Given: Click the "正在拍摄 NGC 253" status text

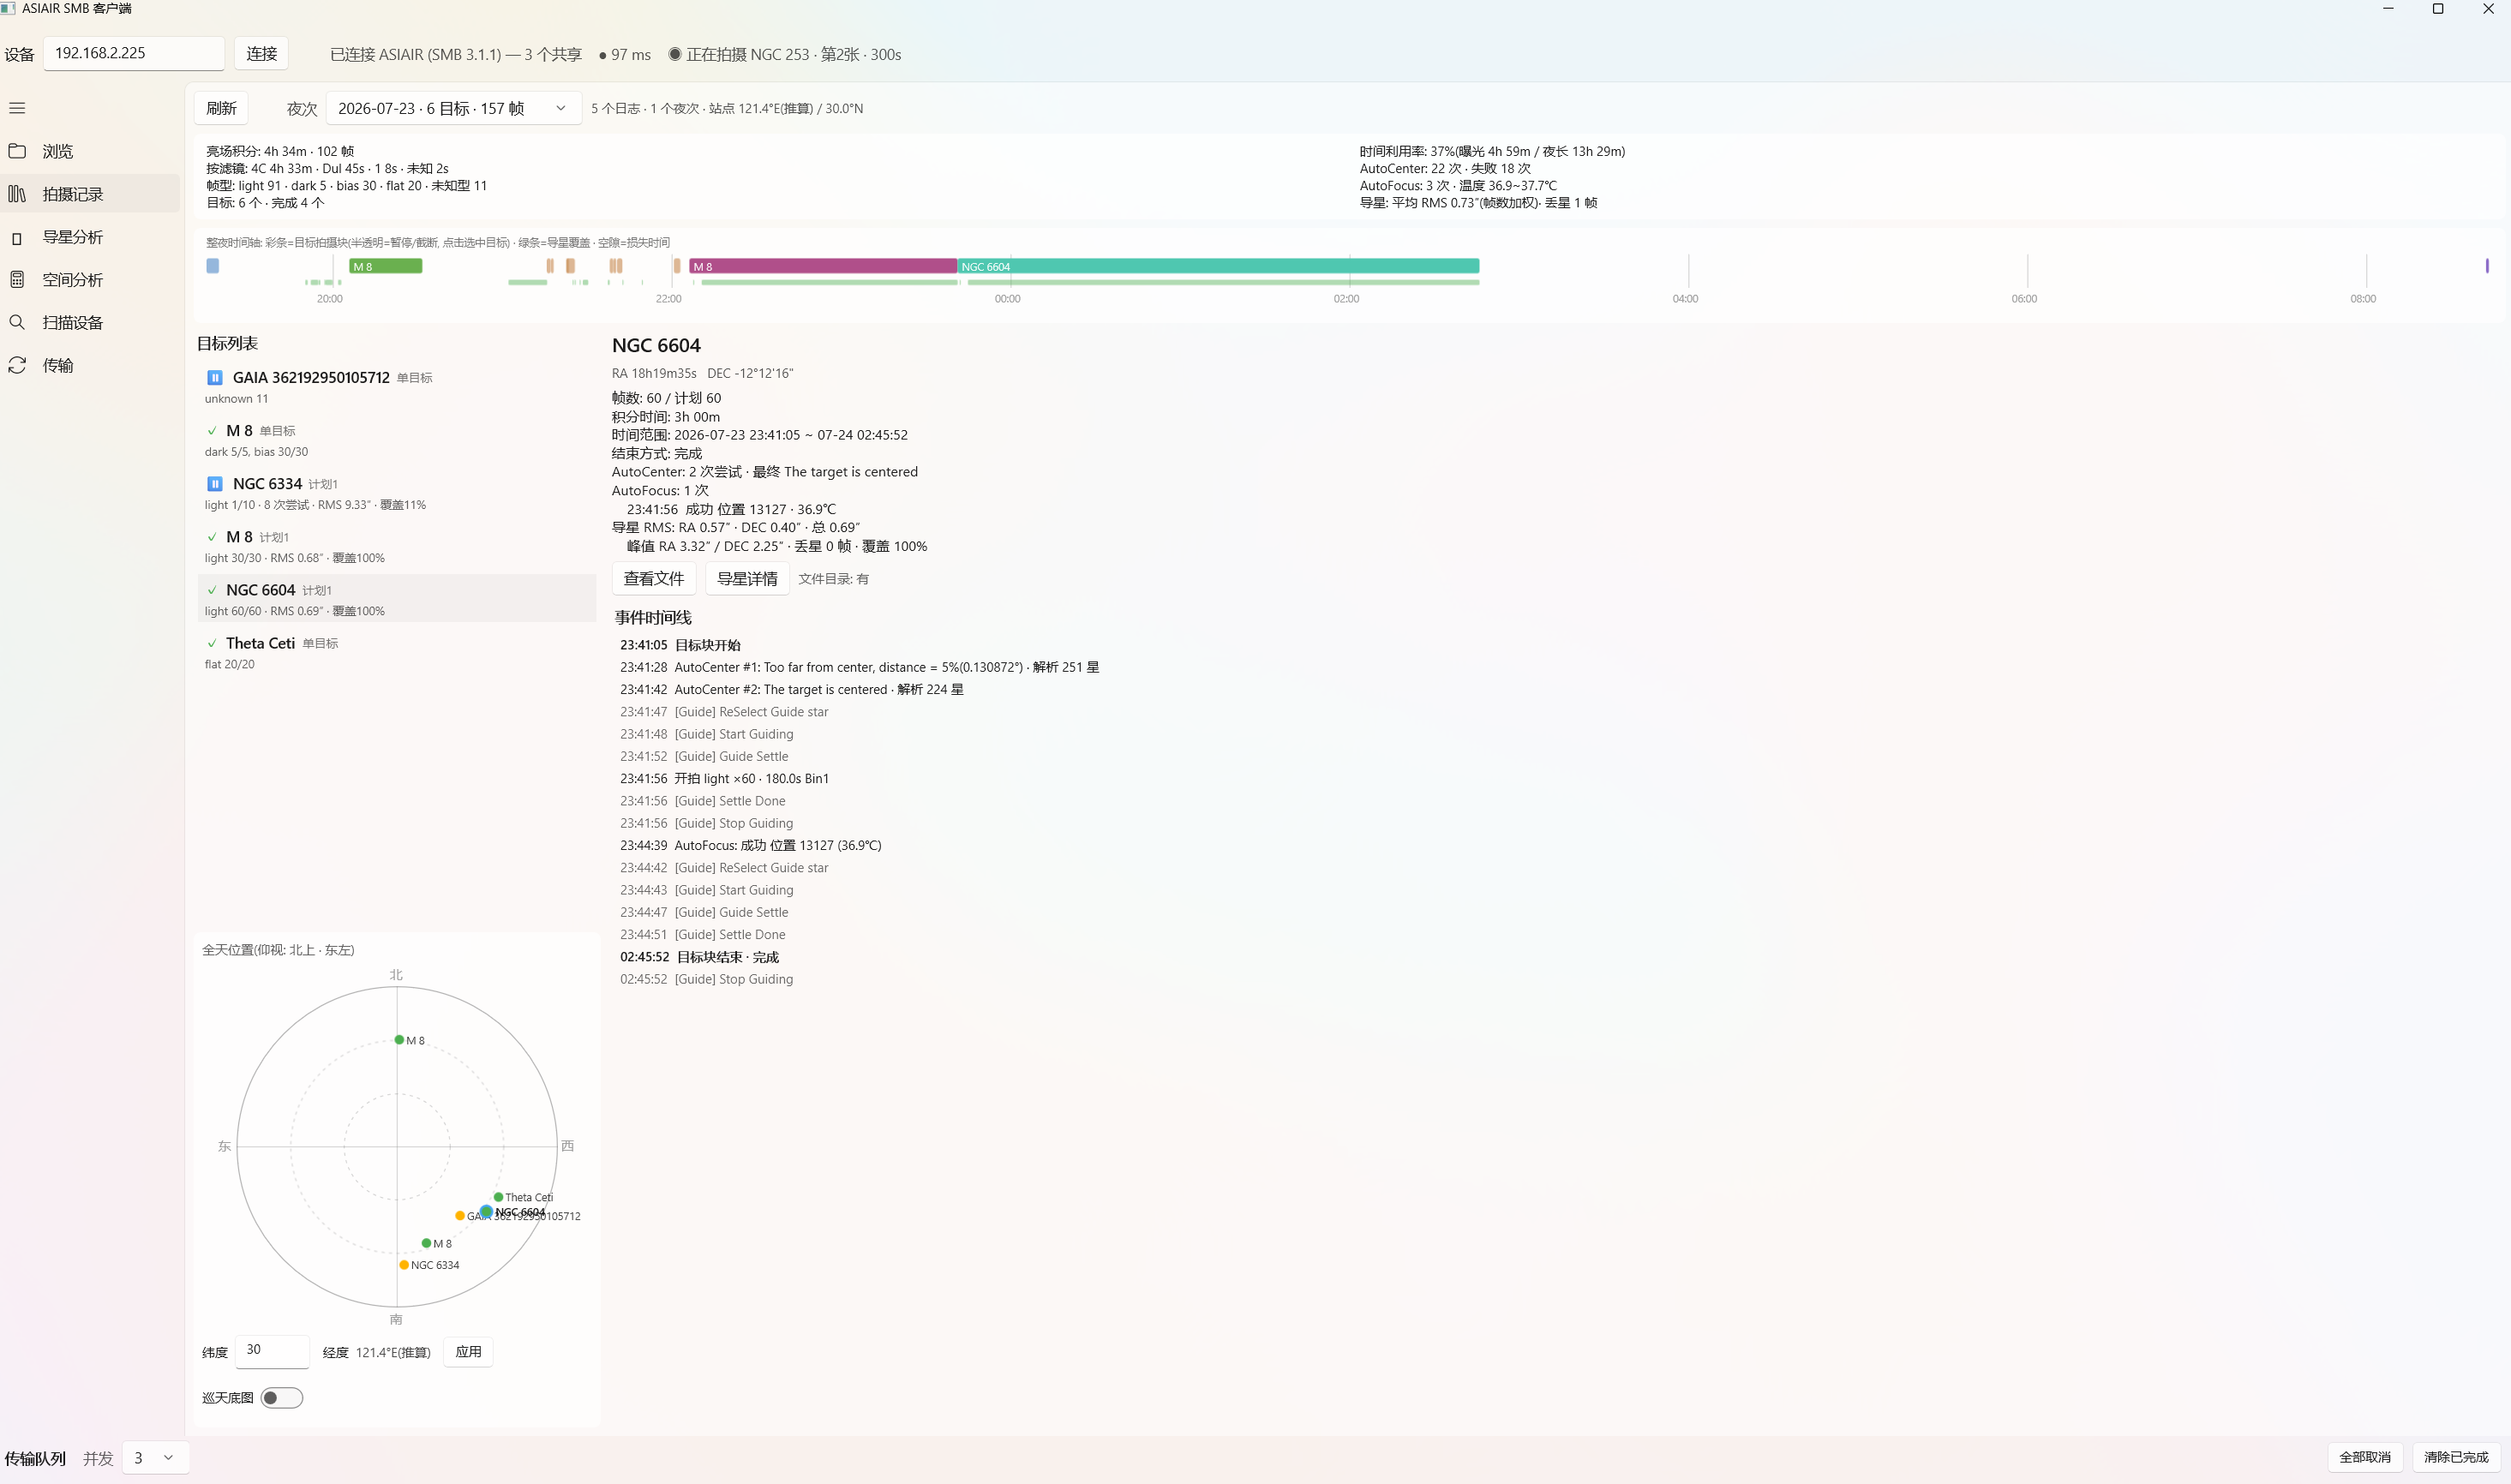Looking at the screenshot, I should click(785, 54).
